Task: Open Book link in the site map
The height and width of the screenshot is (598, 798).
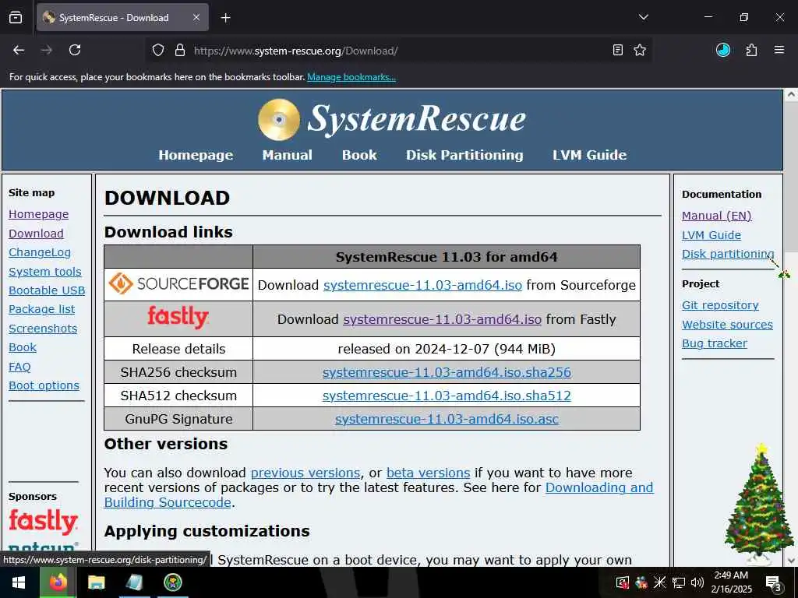Action: (x=23, y=347)
